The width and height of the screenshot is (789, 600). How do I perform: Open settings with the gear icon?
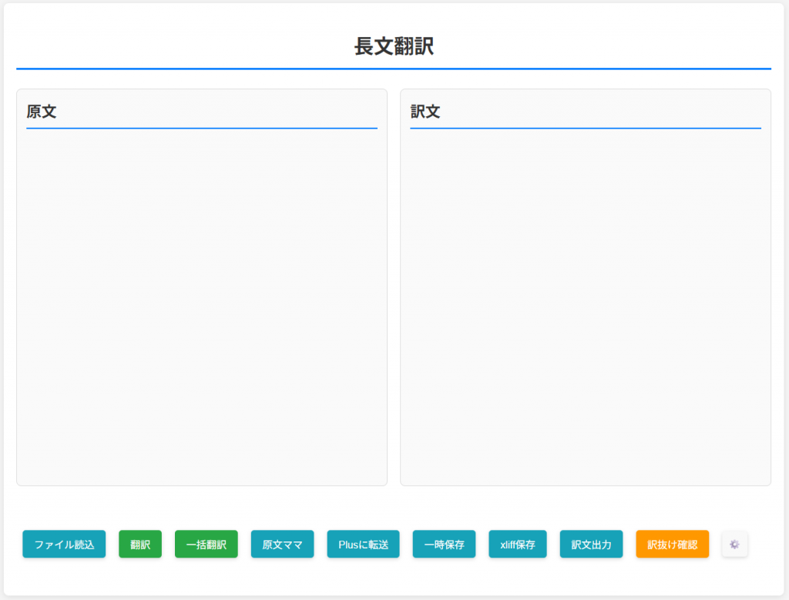click(x=734, y=545)
